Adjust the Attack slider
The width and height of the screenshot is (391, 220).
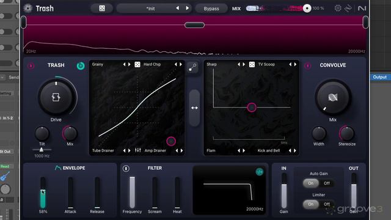tap(71, 193)
